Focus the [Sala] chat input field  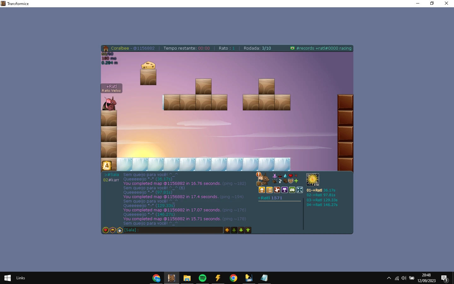[x=173, y=230]
